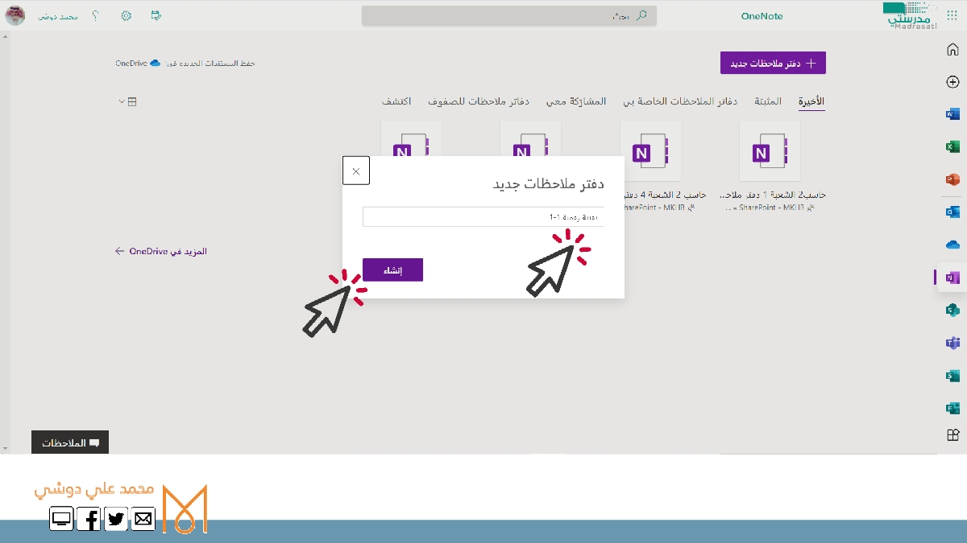The width and height of the screenshot is (967, 543).
Task: Open the app launcher grid icon
Action: point(952,16)
